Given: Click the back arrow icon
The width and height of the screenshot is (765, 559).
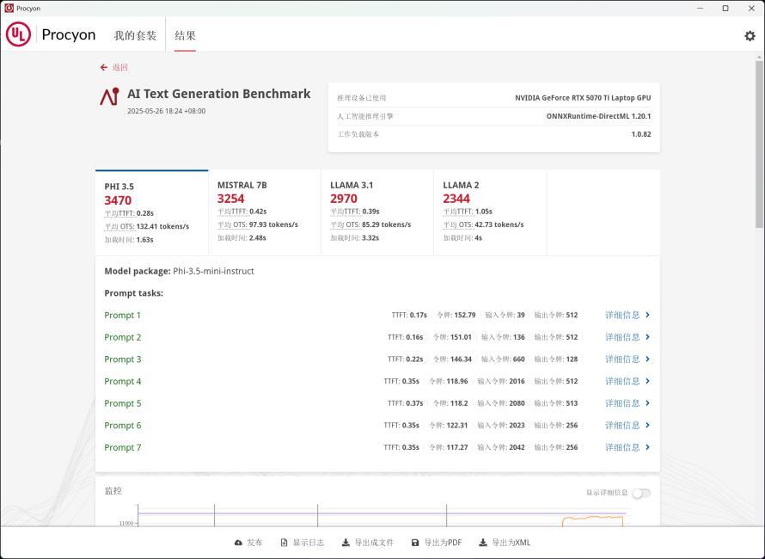Looking at the screenshot, I should [x=103, y=67].
